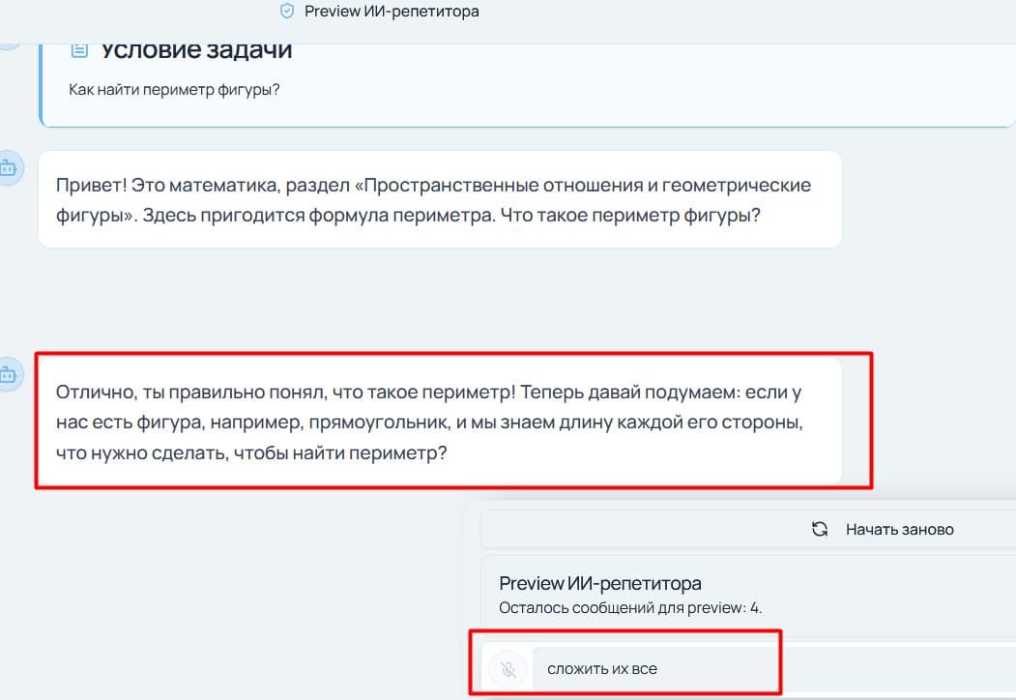The height and width of the screenshot is (700, 1016).
Task: Click the robot avatar beside the highlighted message
Action: pyautogui.click(x=9, y=374)
